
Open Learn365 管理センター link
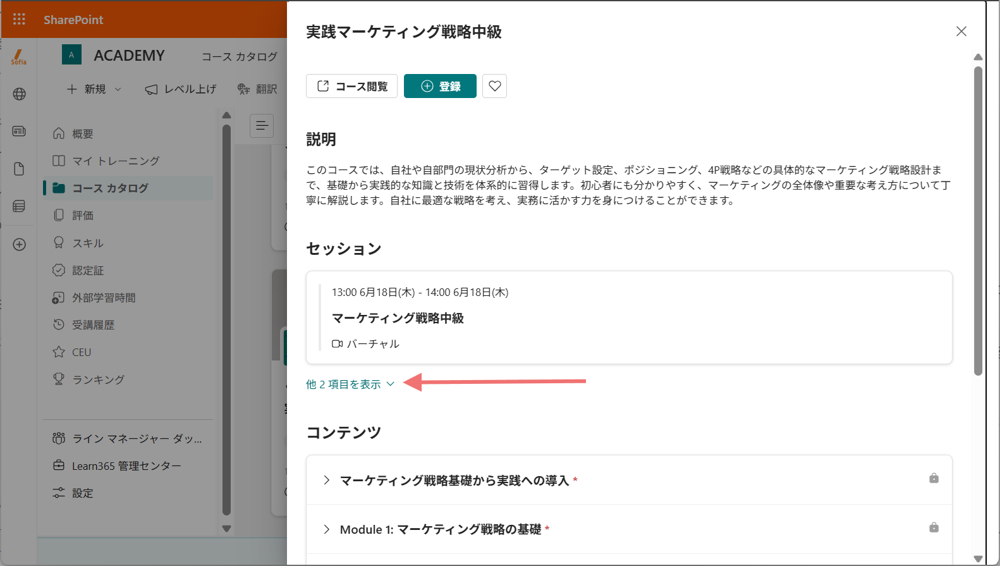(128, 465)
